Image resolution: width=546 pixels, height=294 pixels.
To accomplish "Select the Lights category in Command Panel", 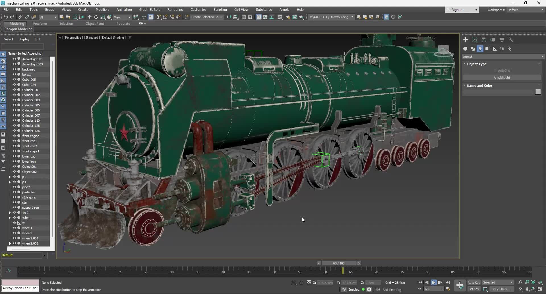I will click(481, 49).
